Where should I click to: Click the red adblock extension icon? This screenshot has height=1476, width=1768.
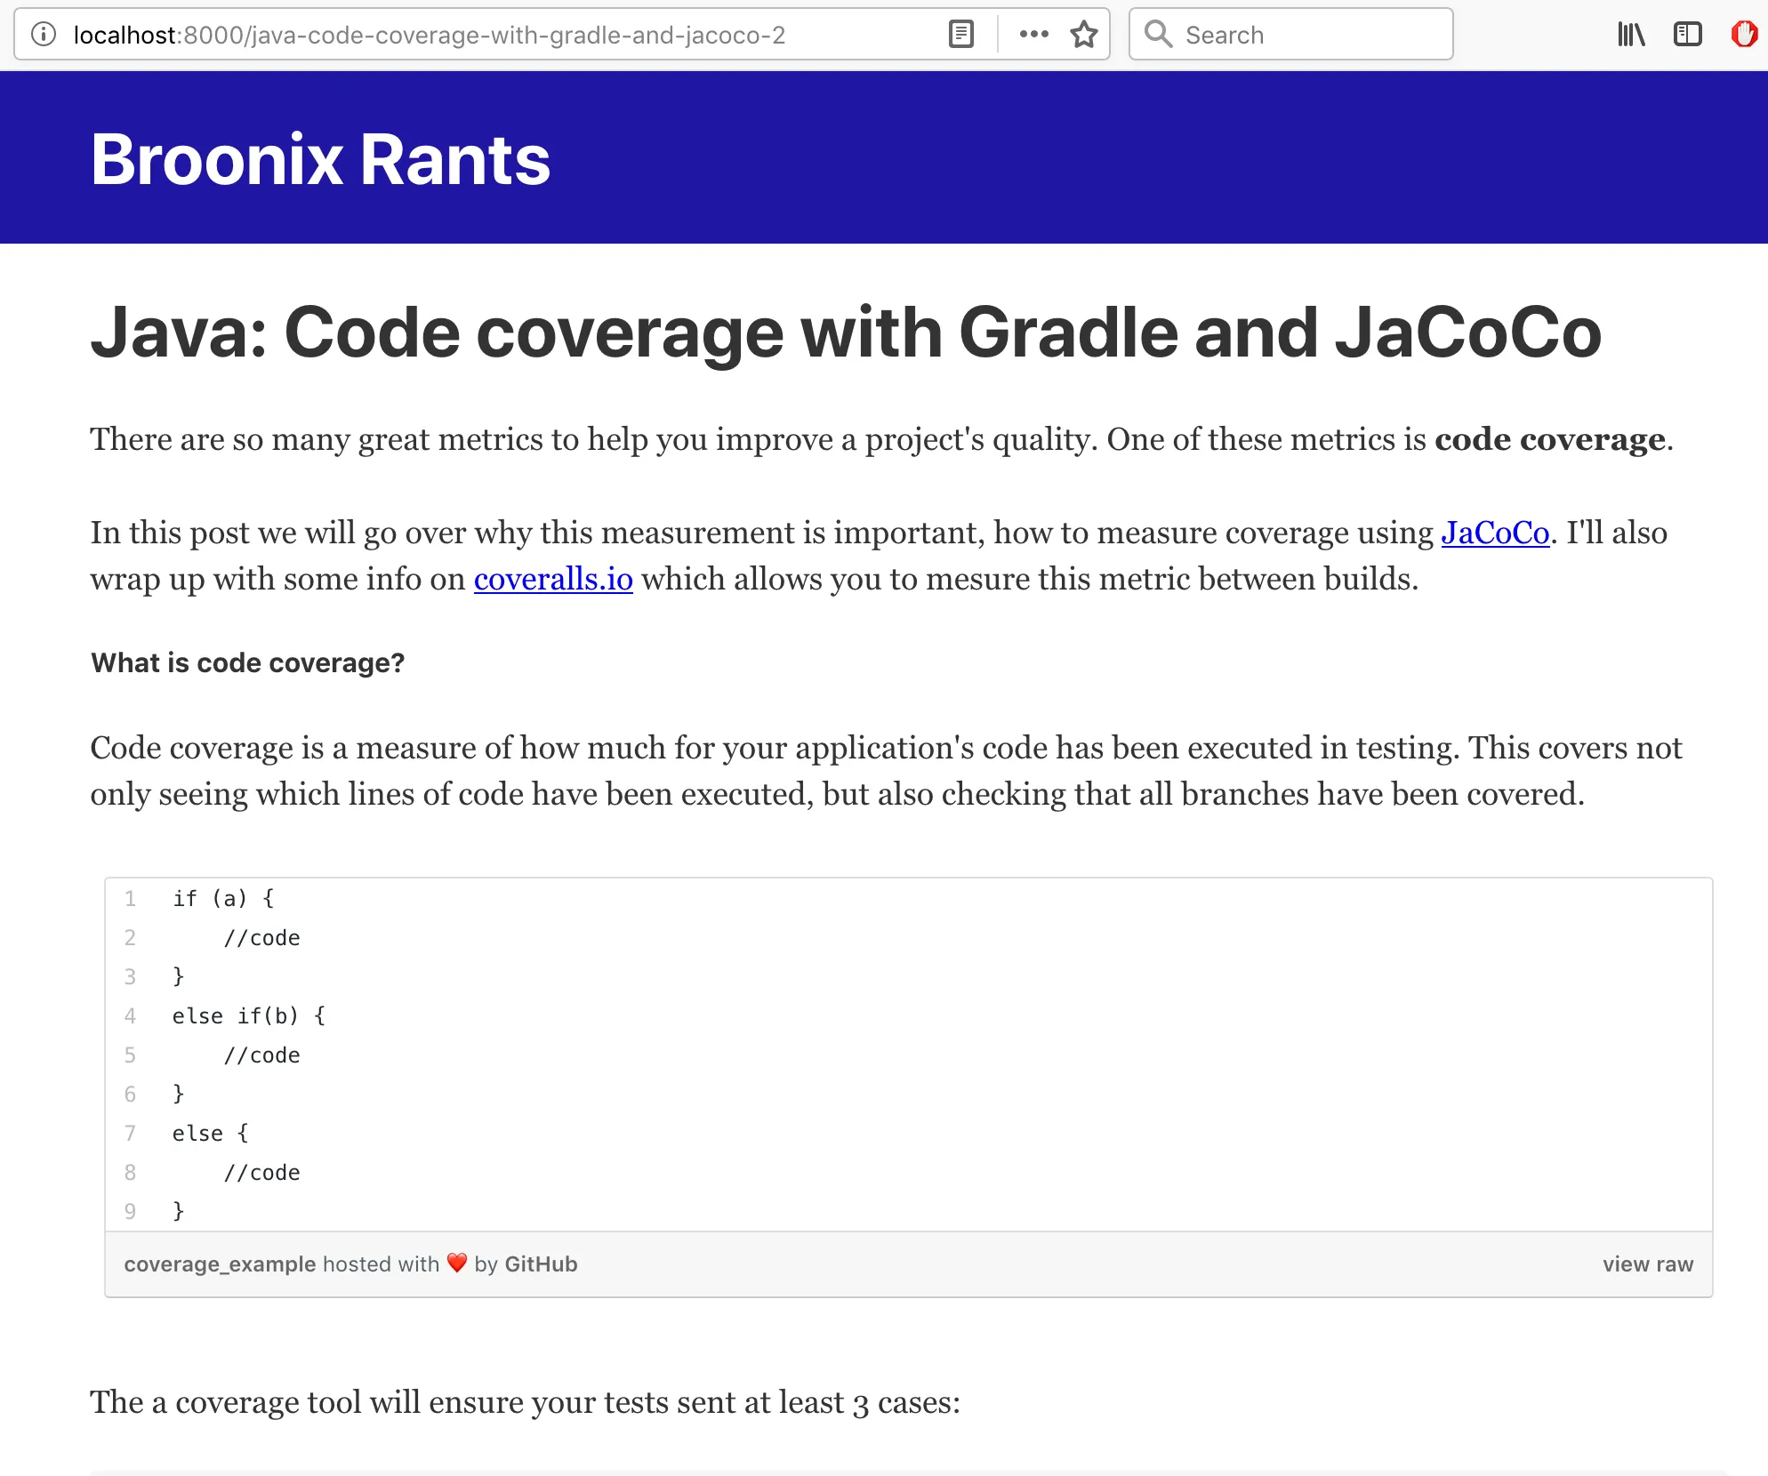[1744, 35]
